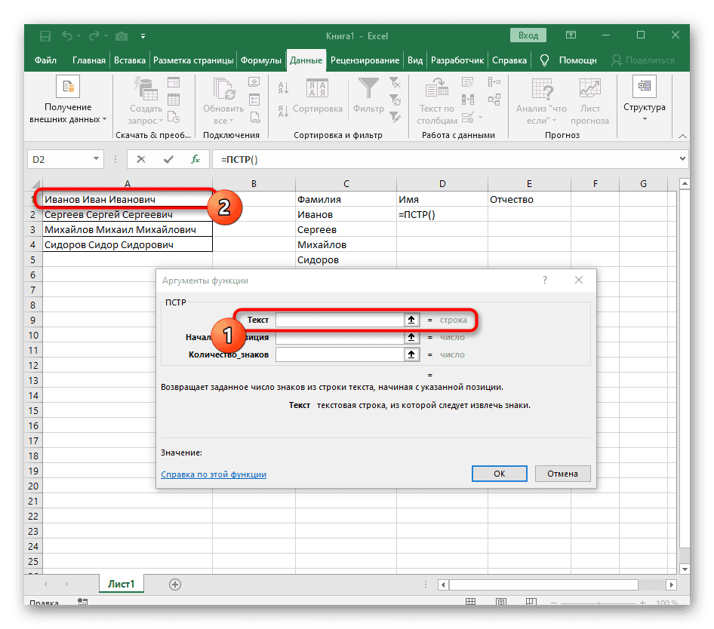The height and width of the screenshot is (629, 714).
Task: Open the Справка по этой функции link
Action: pyautogui.click(x=214, y=474)
